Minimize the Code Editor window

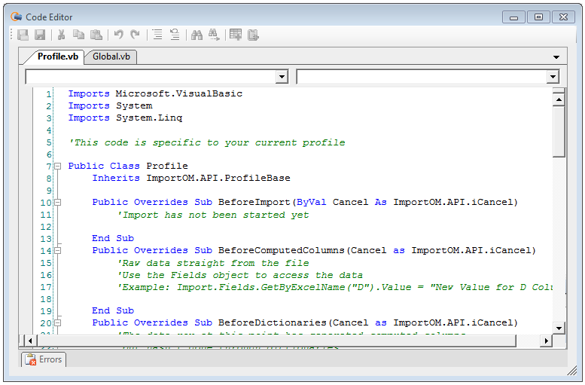pos(513,17)
